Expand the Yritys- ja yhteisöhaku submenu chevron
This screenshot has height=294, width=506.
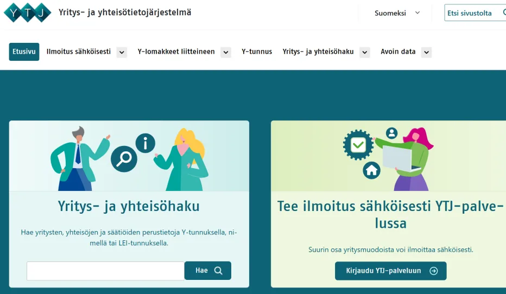(364, 52)
